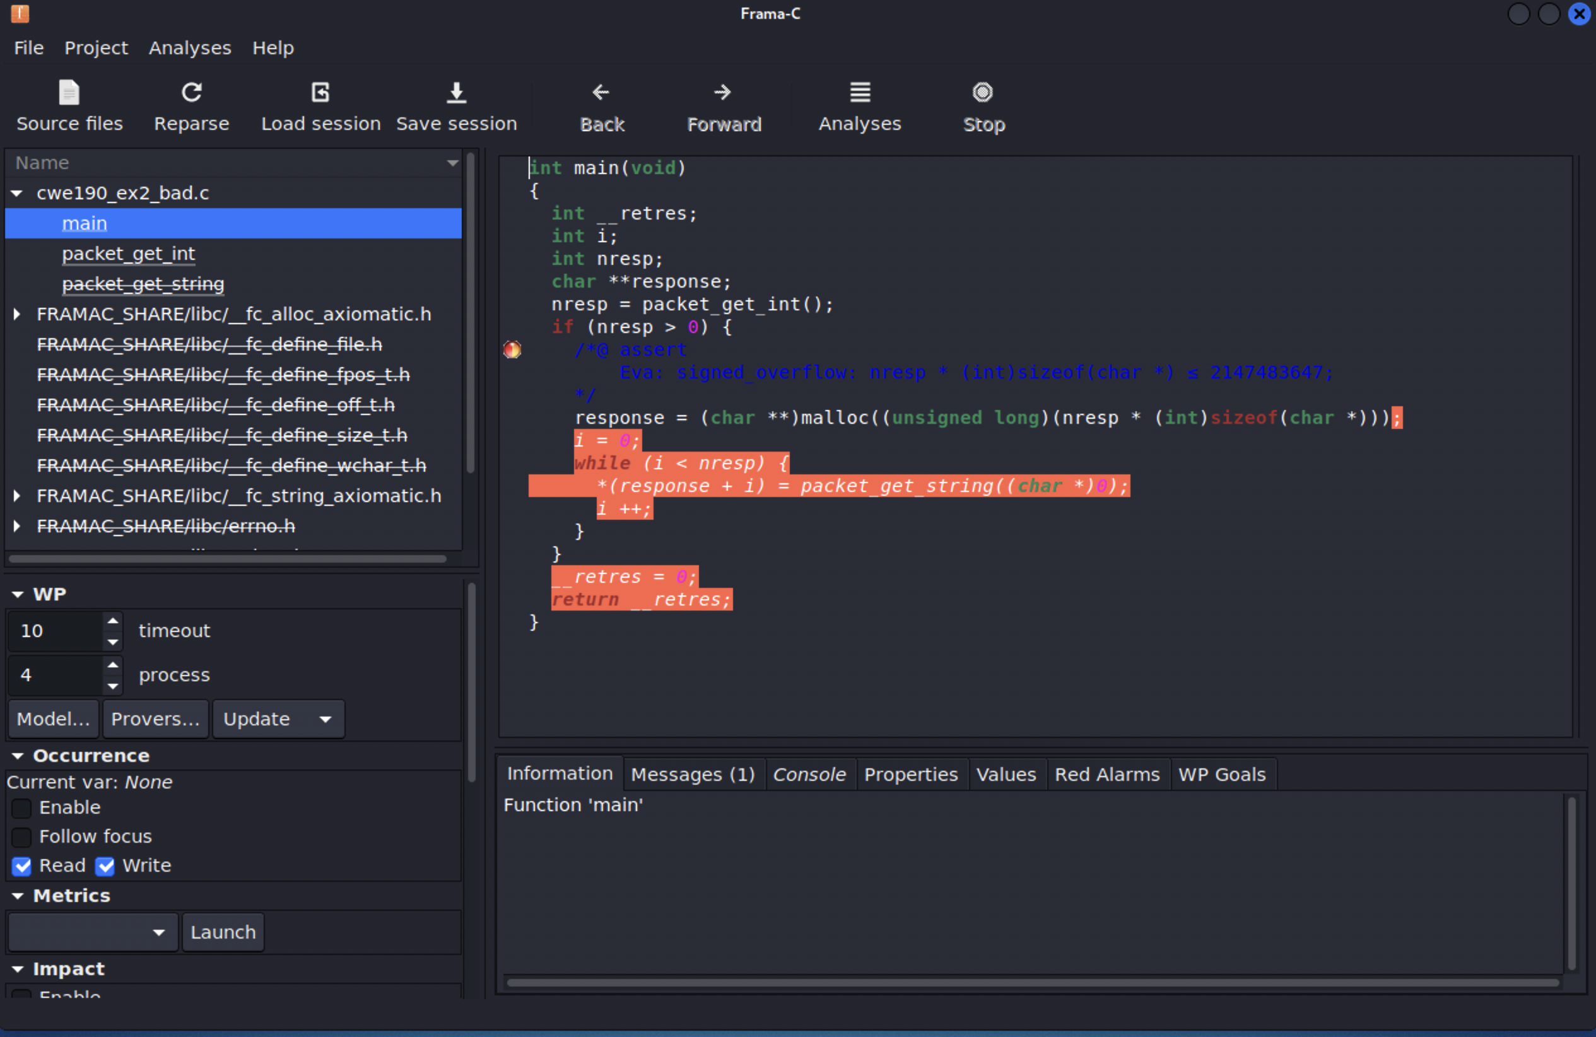Reparse the sources with the Reparse icon
Viewport: 1596px width, 1037px height.
[191, 107]
